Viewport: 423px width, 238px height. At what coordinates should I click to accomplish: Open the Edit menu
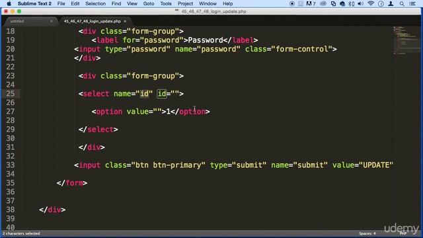[75, 4]
